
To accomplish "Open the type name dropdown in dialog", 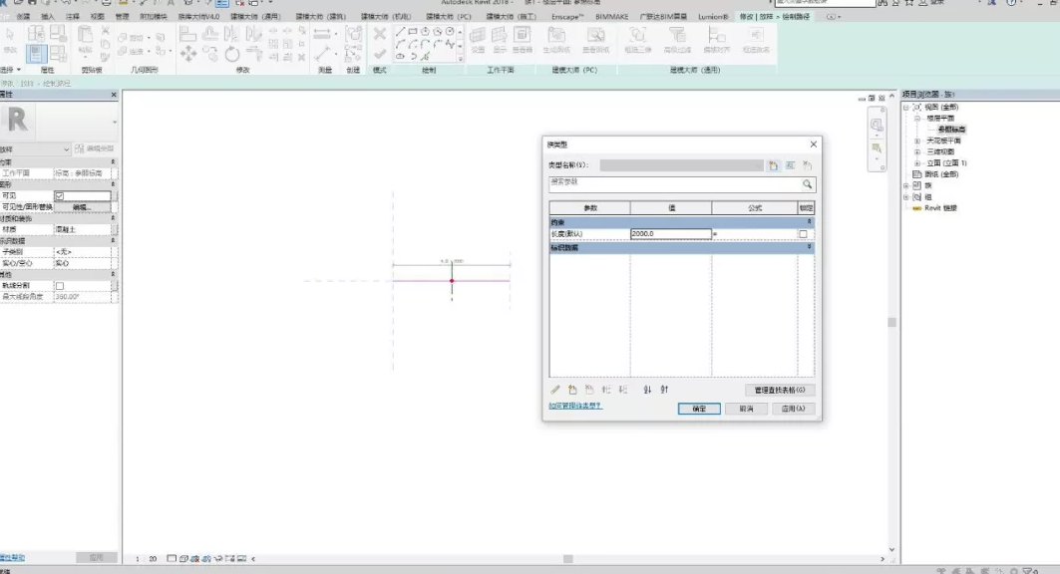I will coord(681,165).
